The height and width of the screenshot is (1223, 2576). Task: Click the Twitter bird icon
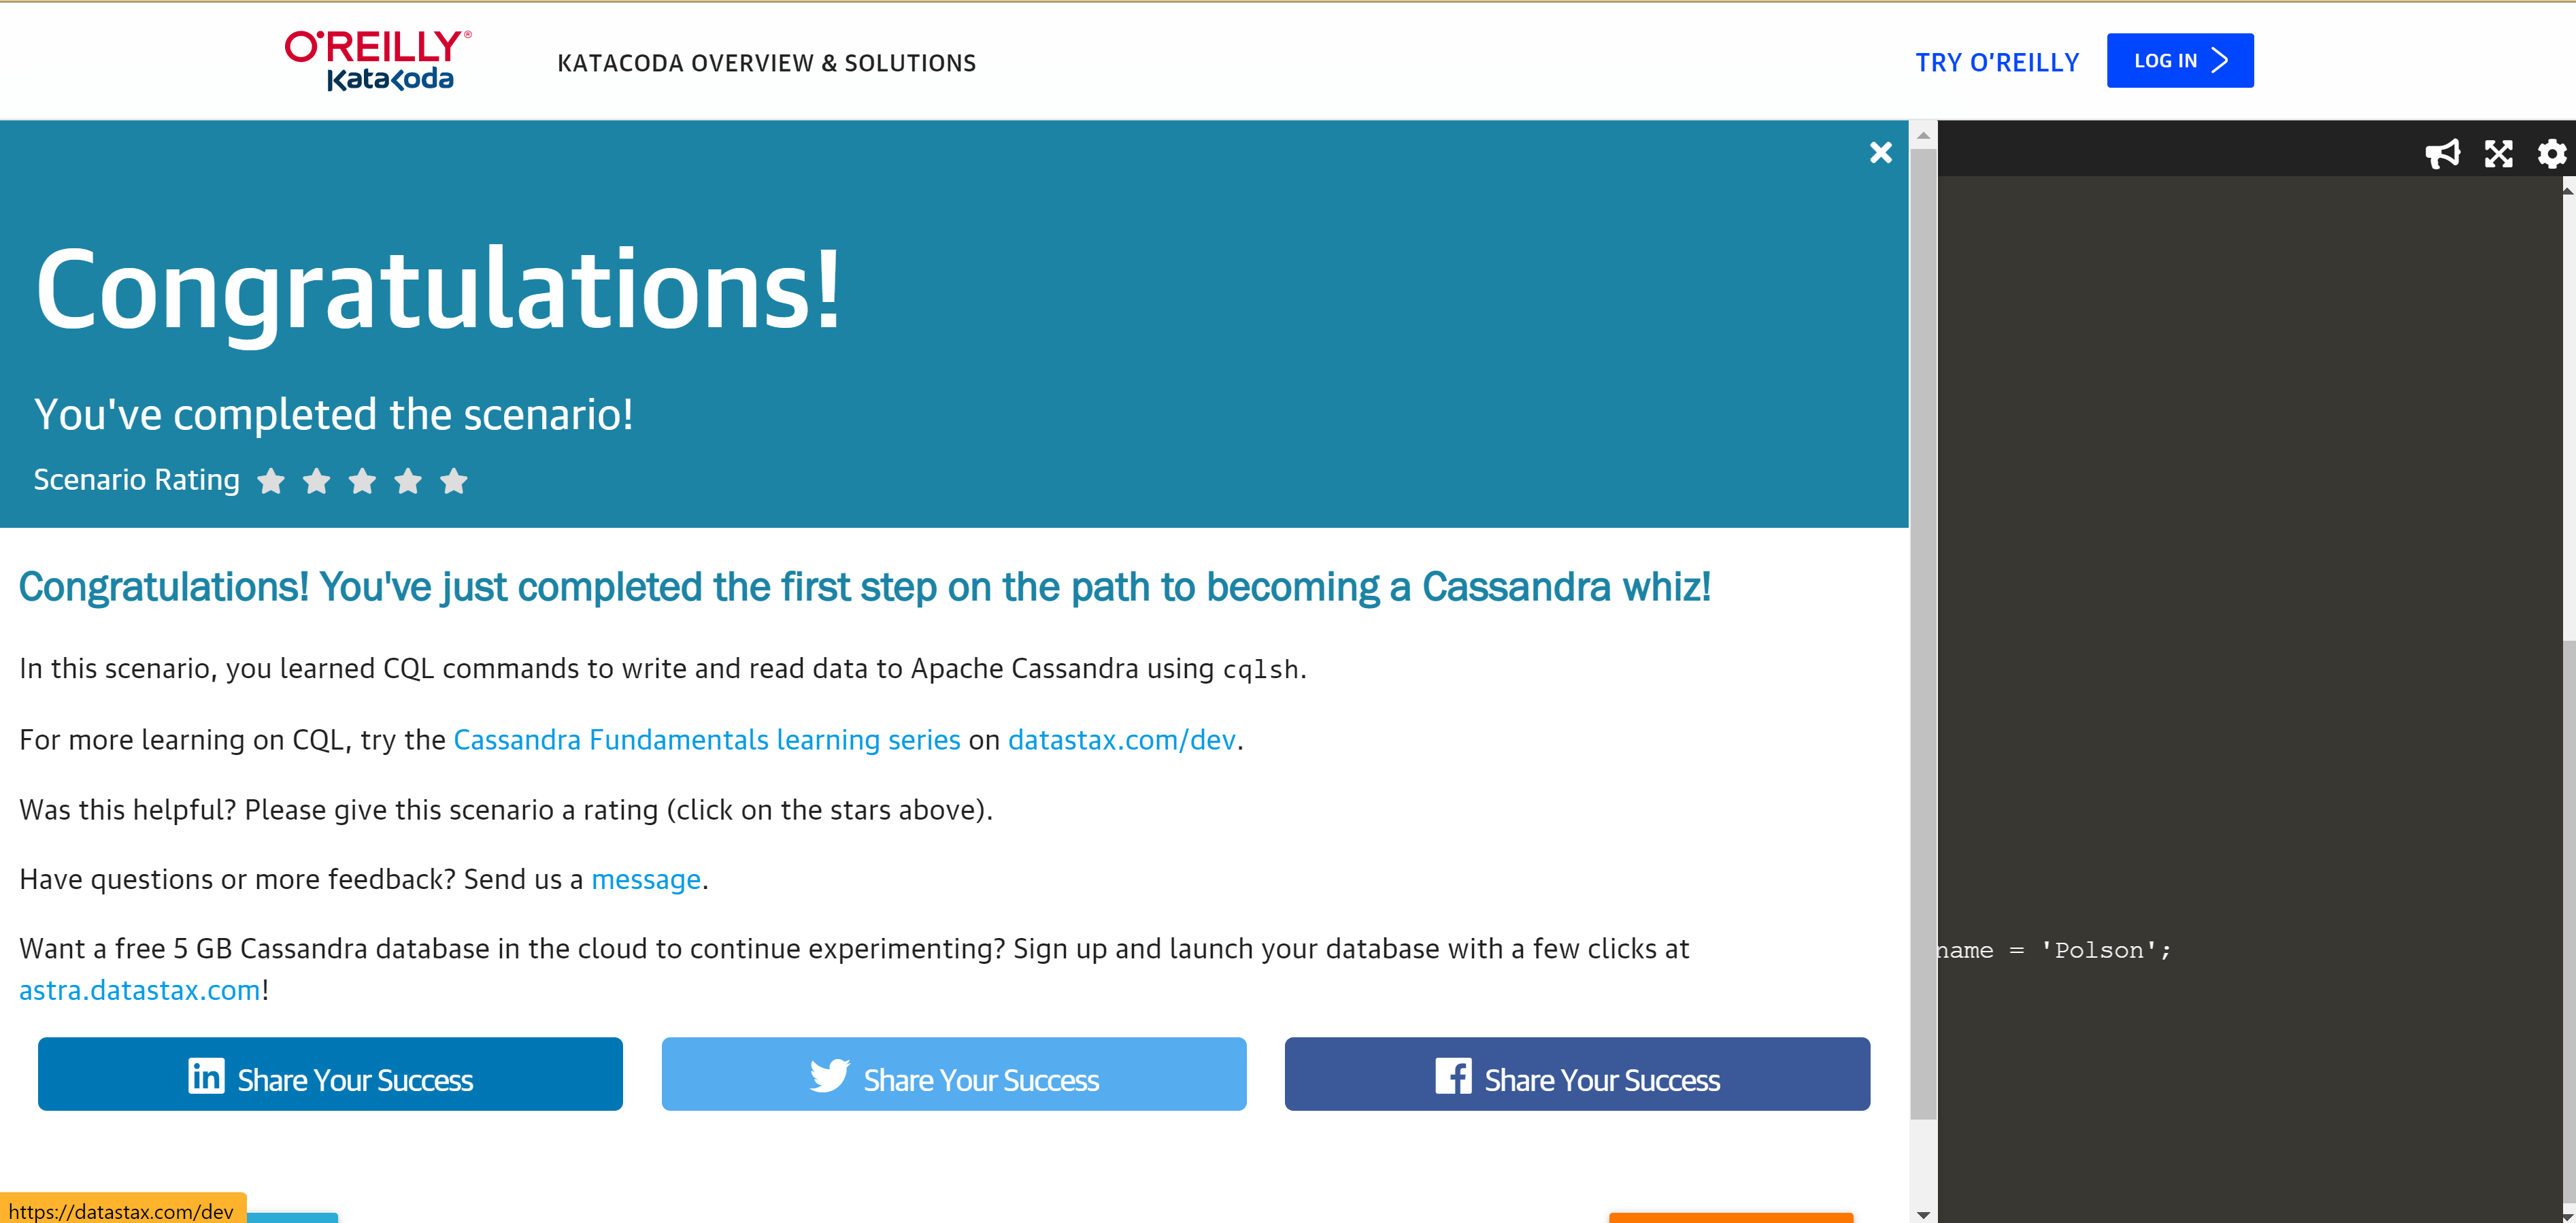[x=831, y=1076]
